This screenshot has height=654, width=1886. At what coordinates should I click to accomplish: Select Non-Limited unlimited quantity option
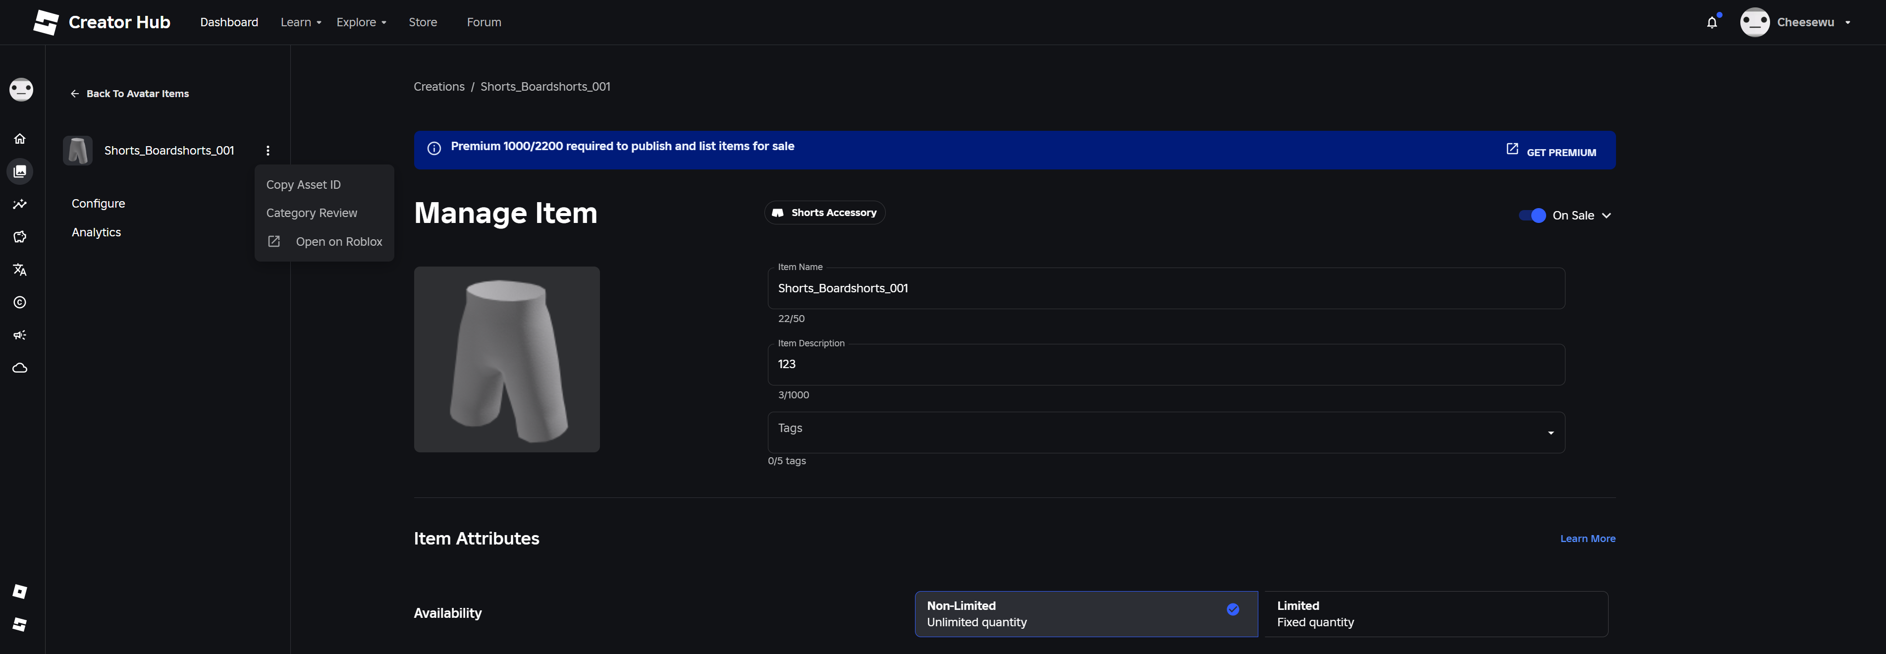tap(1086, 614)
